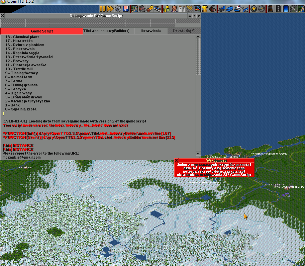Viewport: 305px width, 266px height.
Task: Open the aircraft list airplane icon
Action: click(x=246, y=9)
